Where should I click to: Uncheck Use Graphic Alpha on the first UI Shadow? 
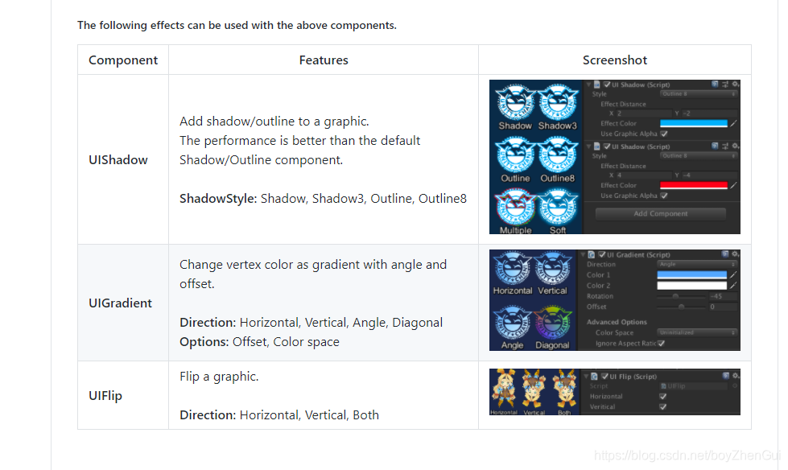[x=663, y=133]
